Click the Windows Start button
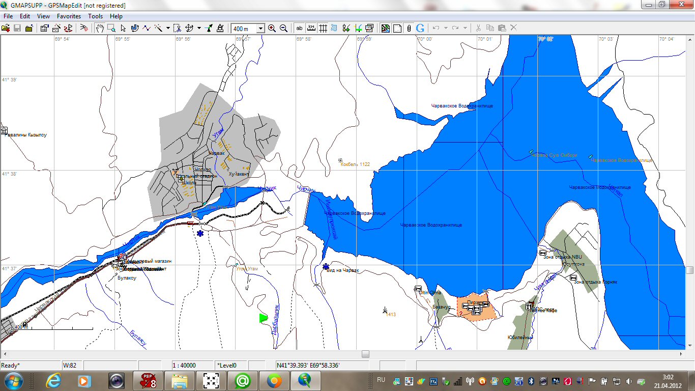Viewport: 695px width, 391px height. (x=14, y=380)
